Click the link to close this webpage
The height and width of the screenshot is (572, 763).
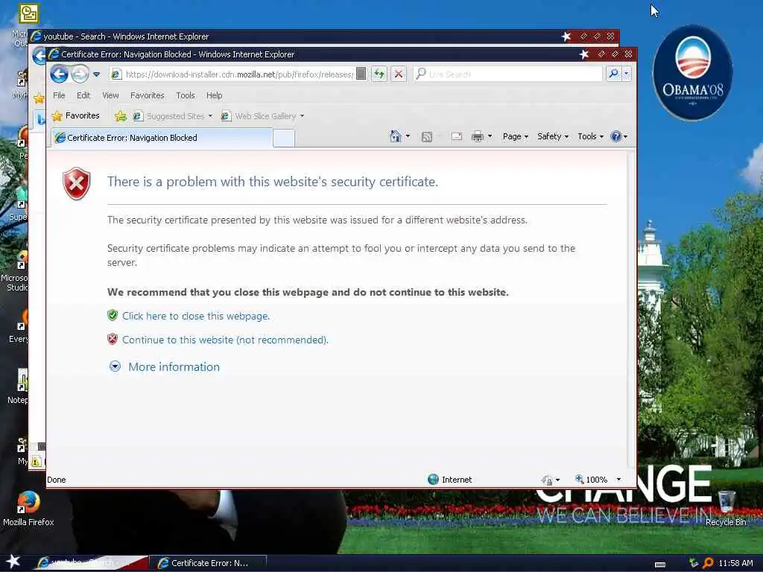tap(196, 316)
